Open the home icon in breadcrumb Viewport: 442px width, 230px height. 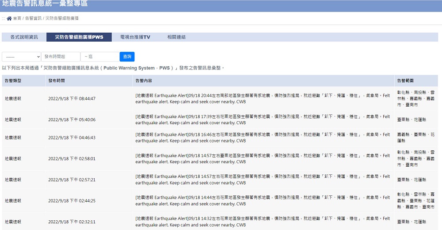(9, 18)
